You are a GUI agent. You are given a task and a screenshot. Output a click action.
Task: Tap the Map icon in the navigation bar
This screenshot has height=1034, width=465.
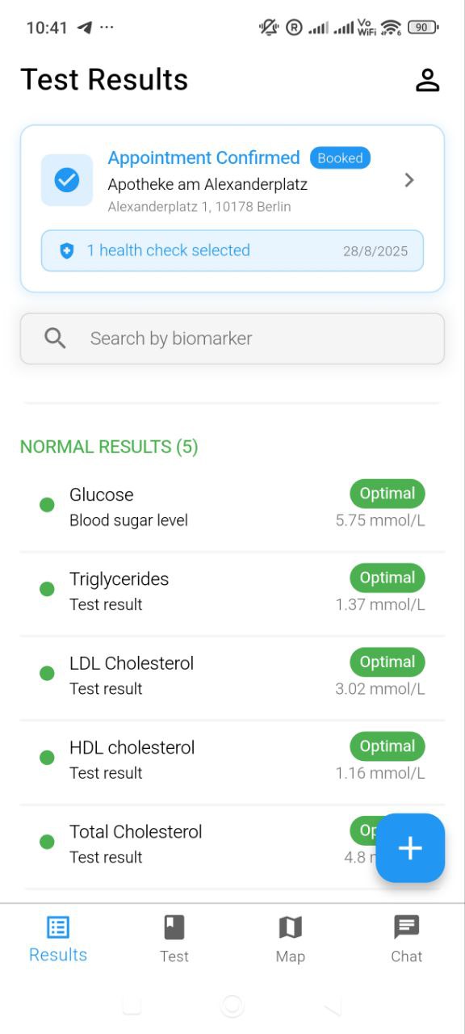point(291,927)
